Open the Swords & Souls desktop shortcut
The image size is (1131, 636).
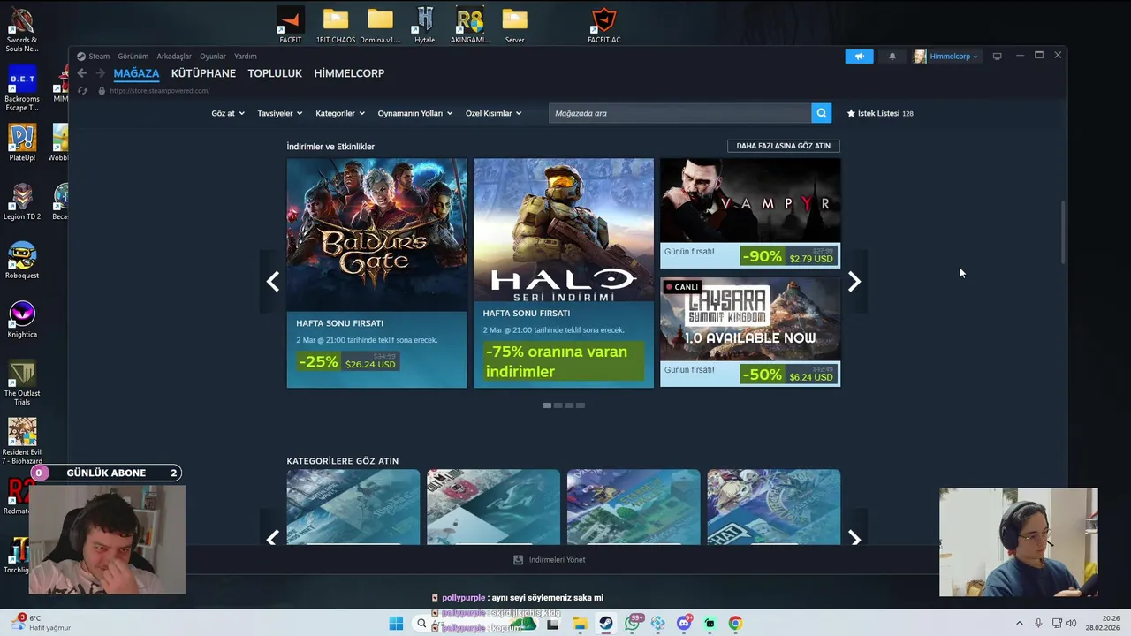click(21, 31)
